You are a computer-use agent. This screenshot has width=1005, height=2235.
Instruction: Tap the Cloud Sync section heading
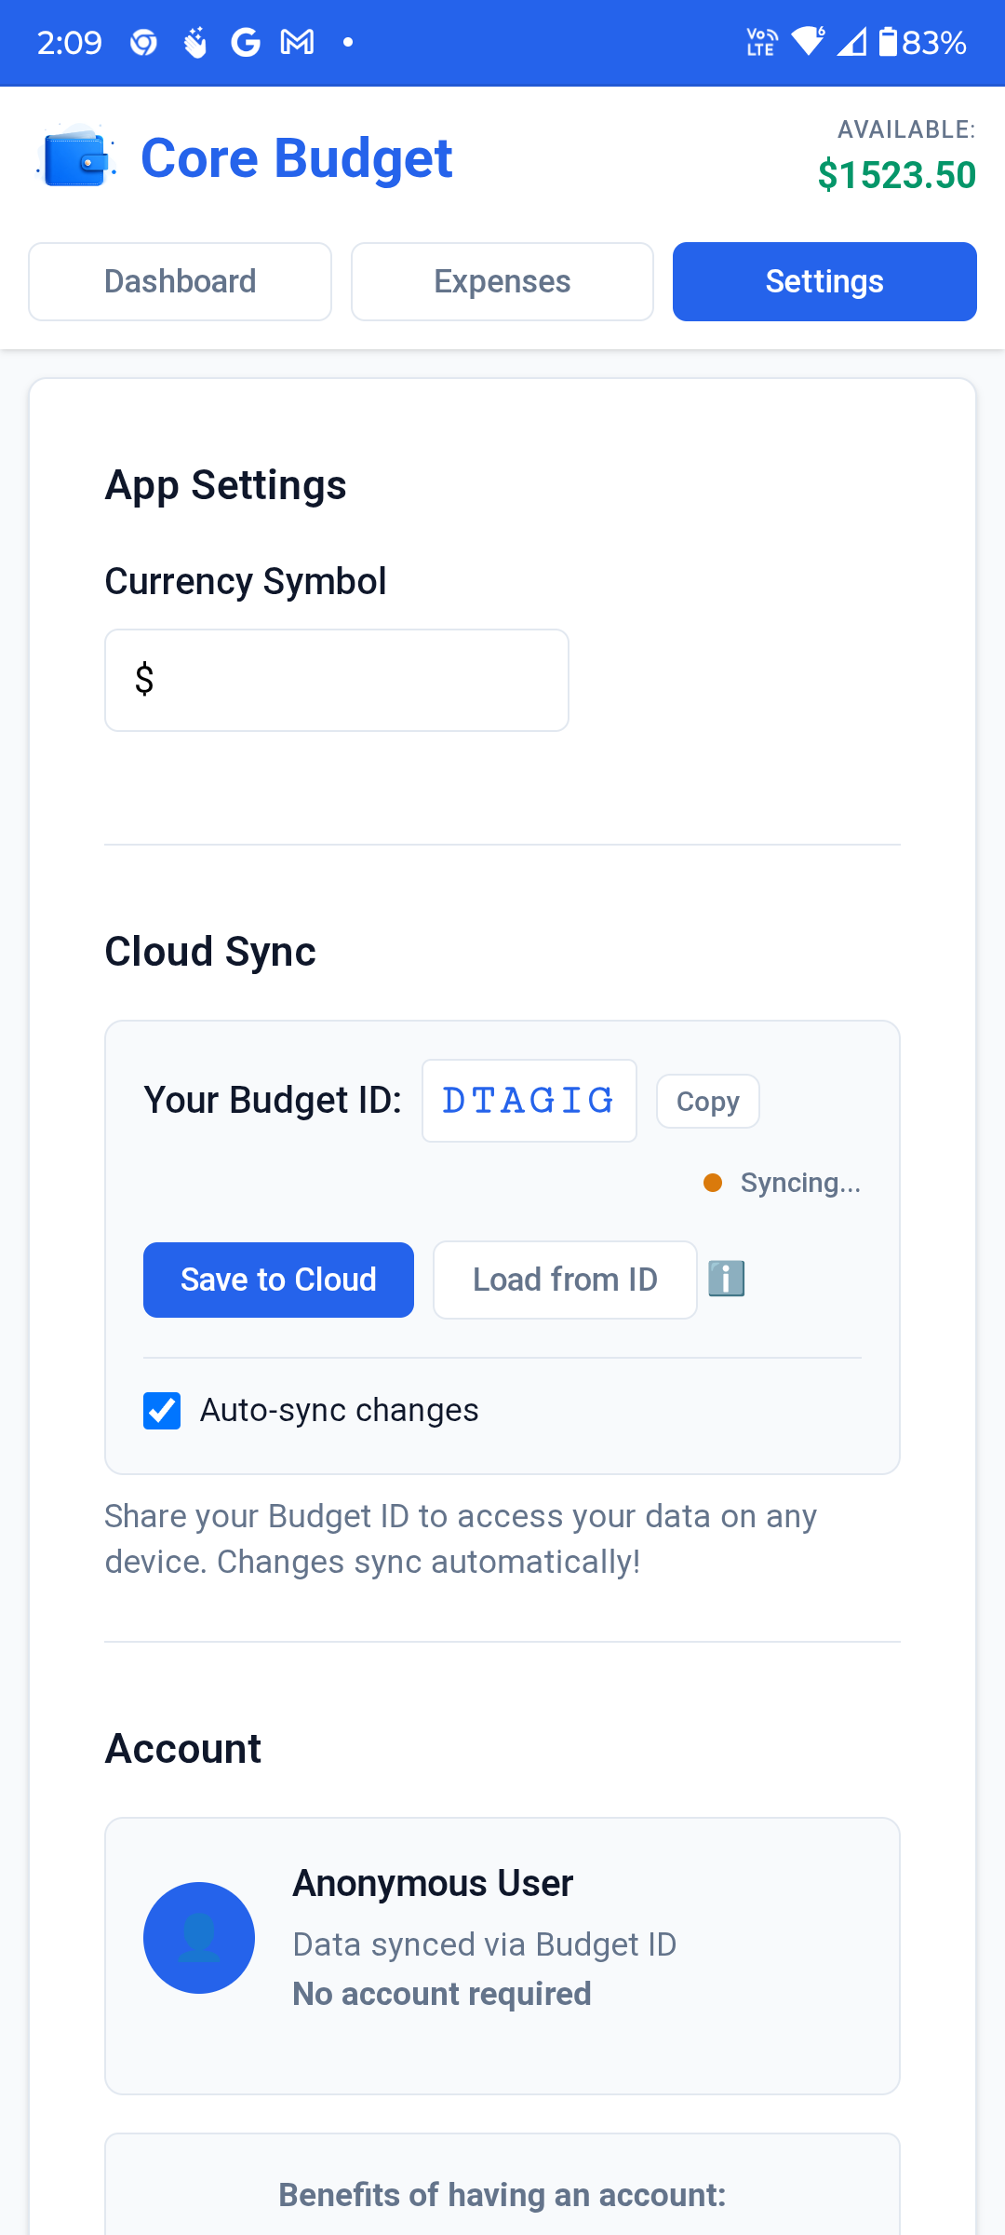(x=210, y=952)
